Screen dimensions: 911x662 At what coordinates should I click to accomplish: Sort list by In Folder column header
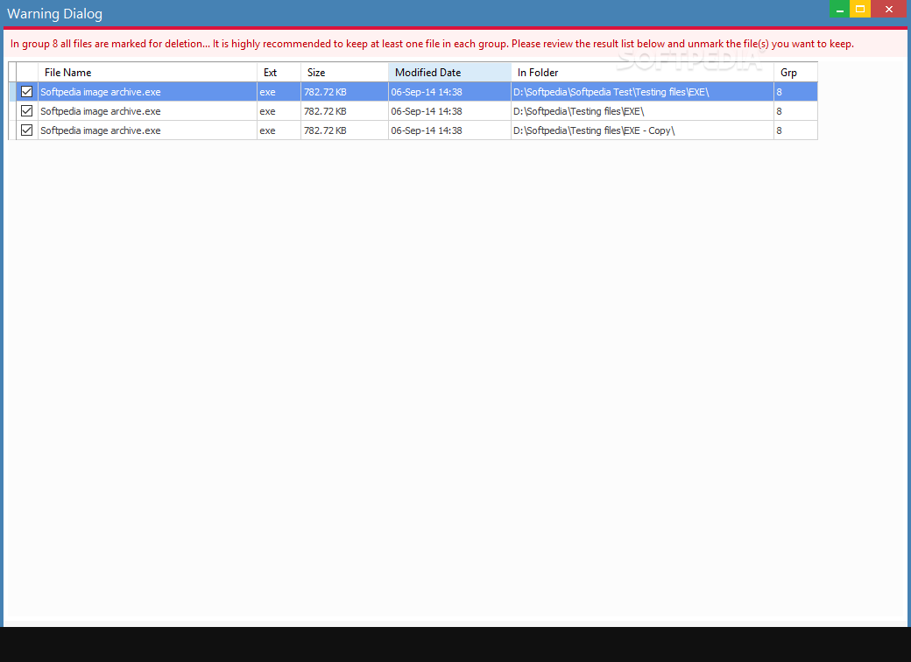click(x=642, y=72)
